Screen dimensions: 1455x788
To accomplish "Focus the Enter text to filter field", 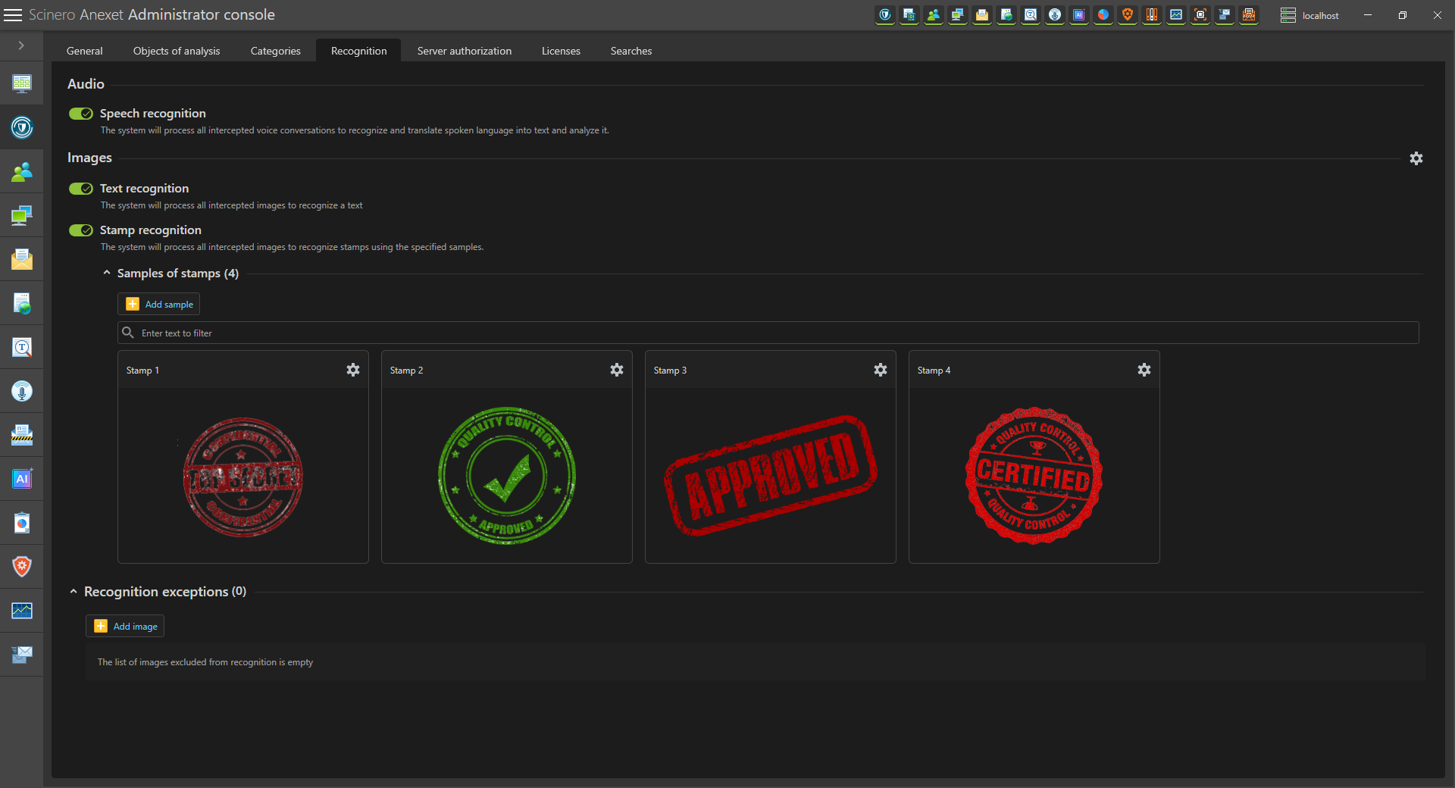I will tap(768, 333).
